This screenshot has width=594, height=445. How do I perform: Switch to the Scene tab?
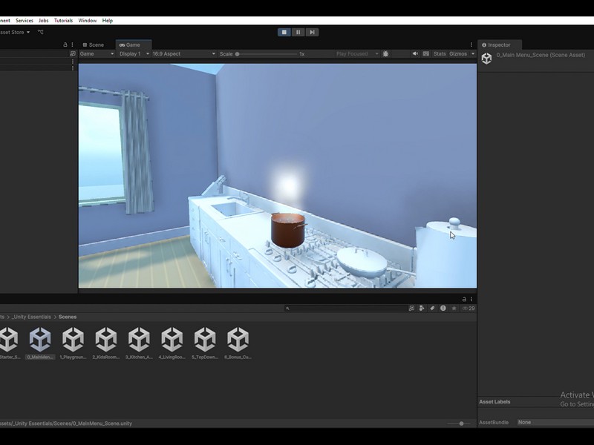(94, 45)
